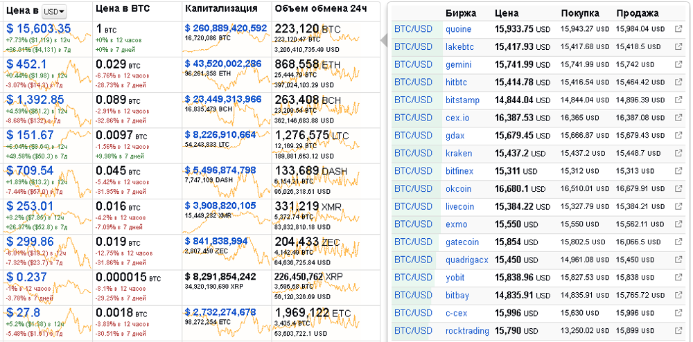This screenshot has height=342, width=693.
Task: Open the hitbtc exchange link
Action: [x=458, y=82]
